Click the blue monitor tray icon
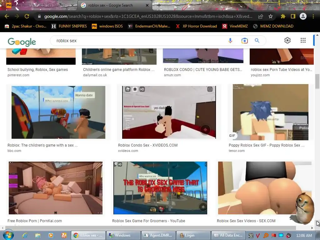The width and height of the screenshot is (320, 240). click(281, 236)
